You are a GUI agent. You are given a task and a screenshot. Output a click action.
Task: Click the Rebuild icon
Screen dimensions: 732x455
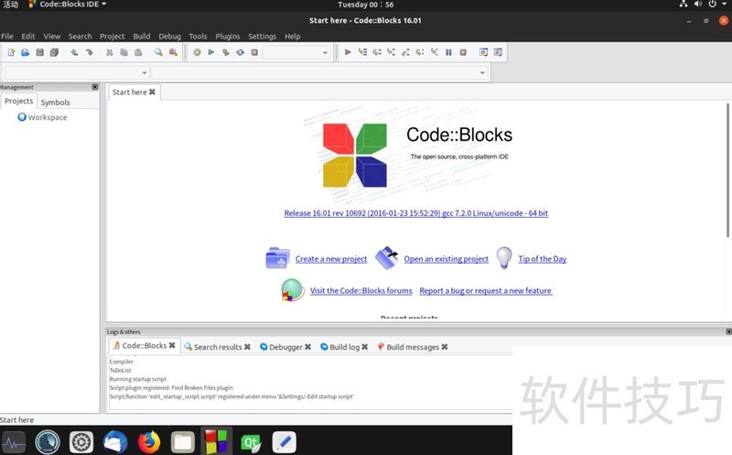240,52
